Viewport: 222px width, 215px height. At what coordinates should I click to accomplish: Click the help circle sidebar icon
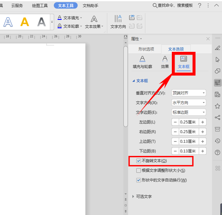218,152
